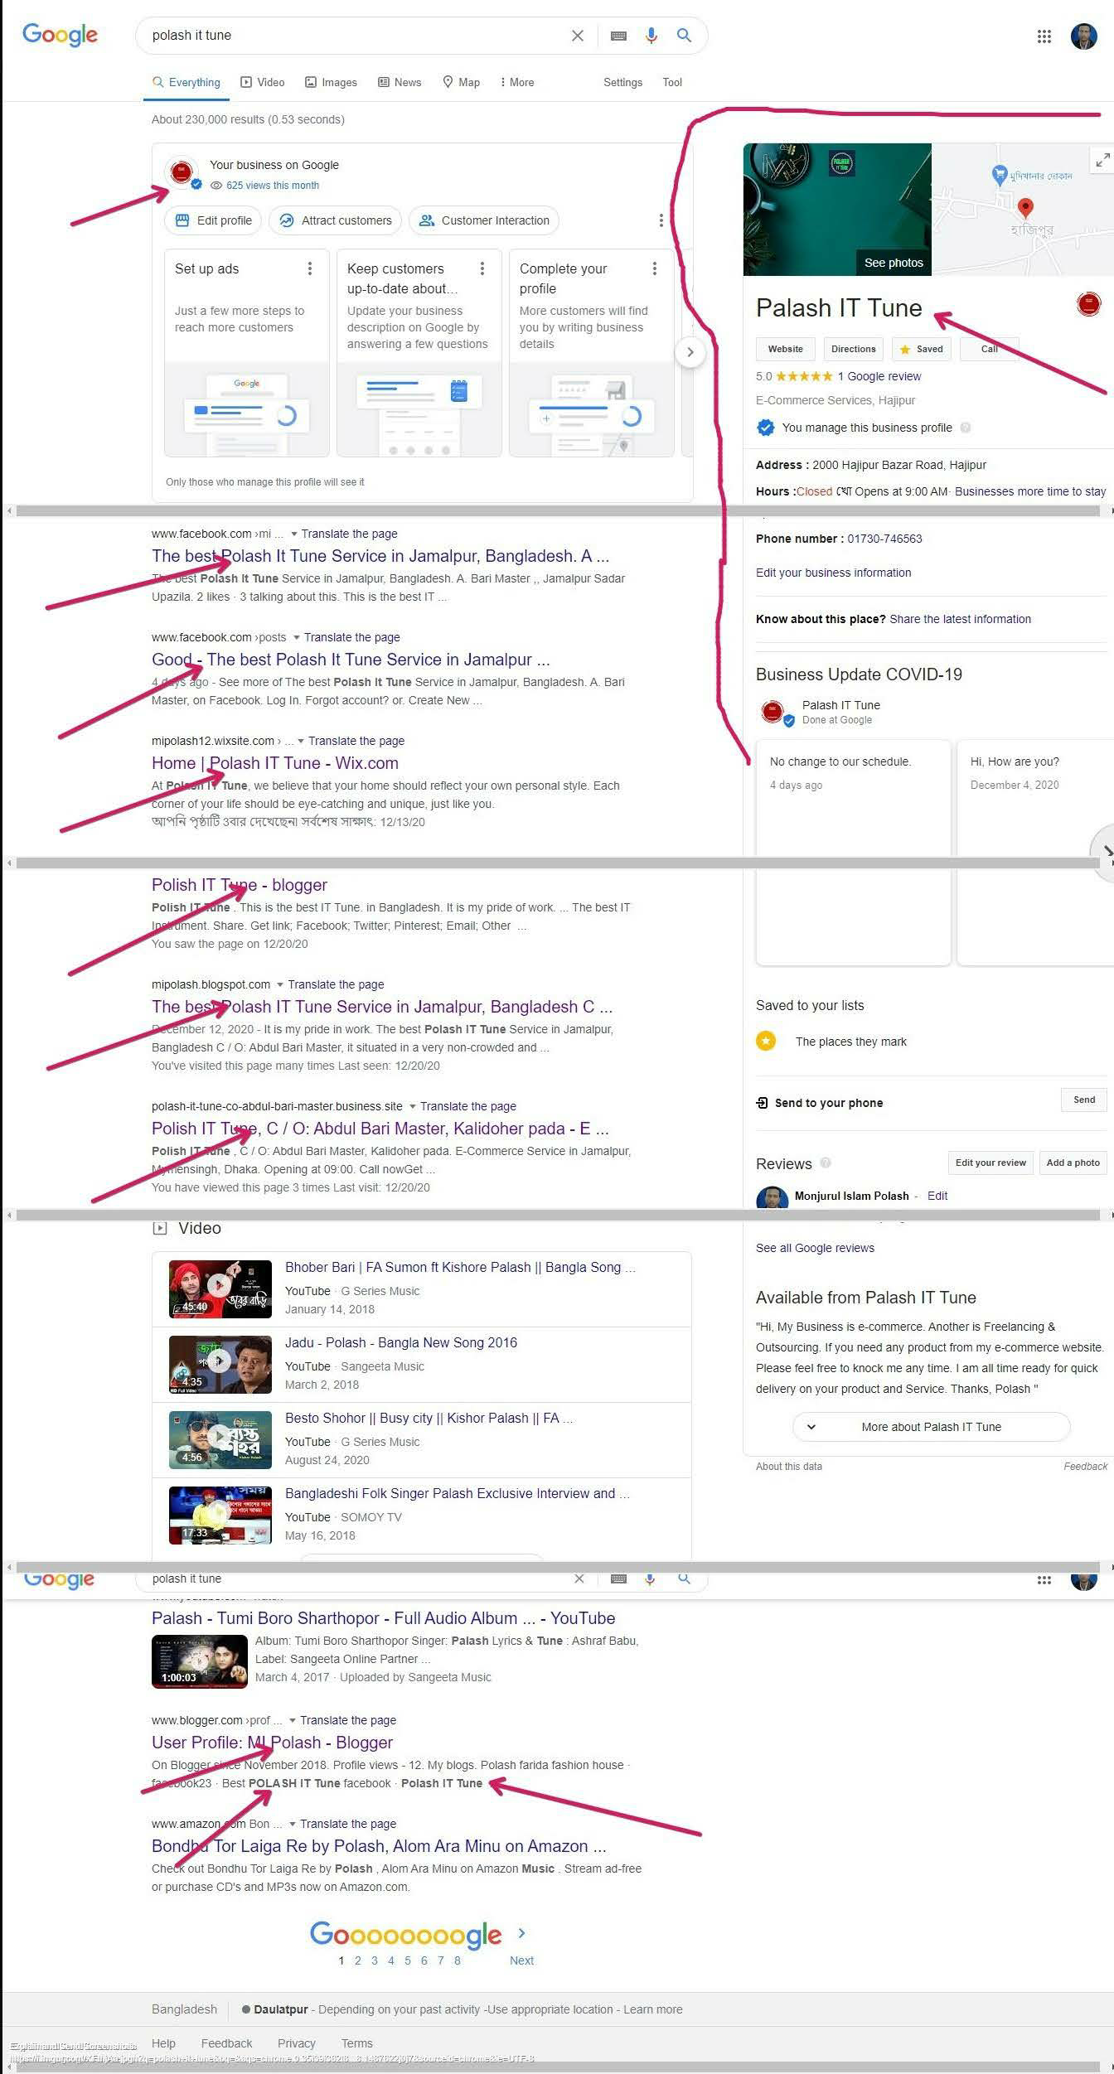Open See photos on the business image
1114x2074 pixels.
tap(893, 263)
